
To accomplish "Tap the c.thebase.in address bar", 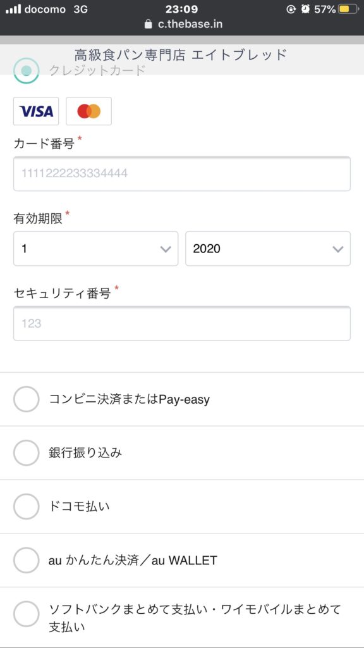I will click(183, 24).
